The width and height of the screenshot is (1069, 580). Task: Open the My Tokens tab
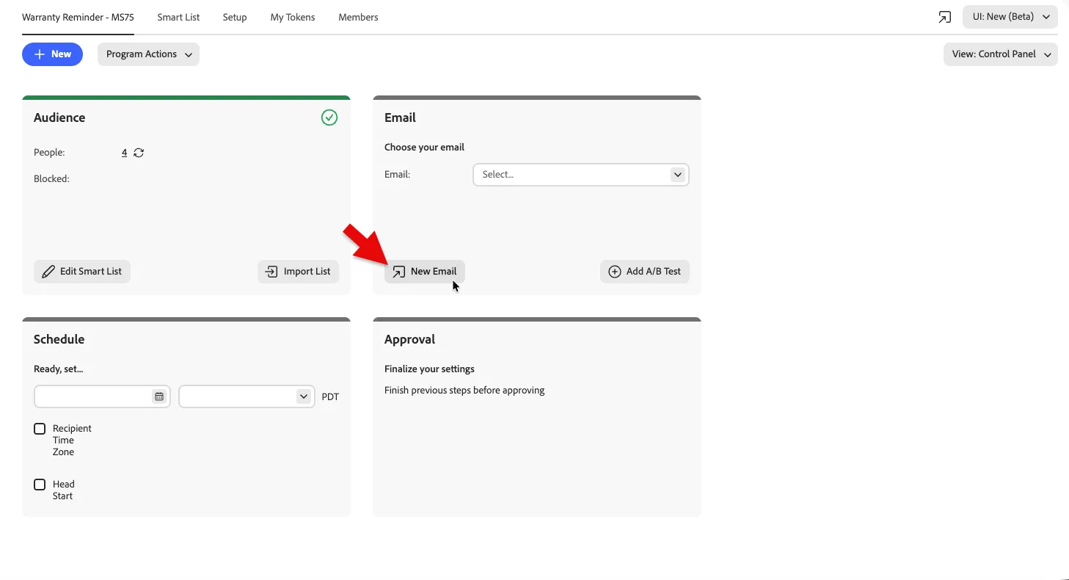point(293,17)
